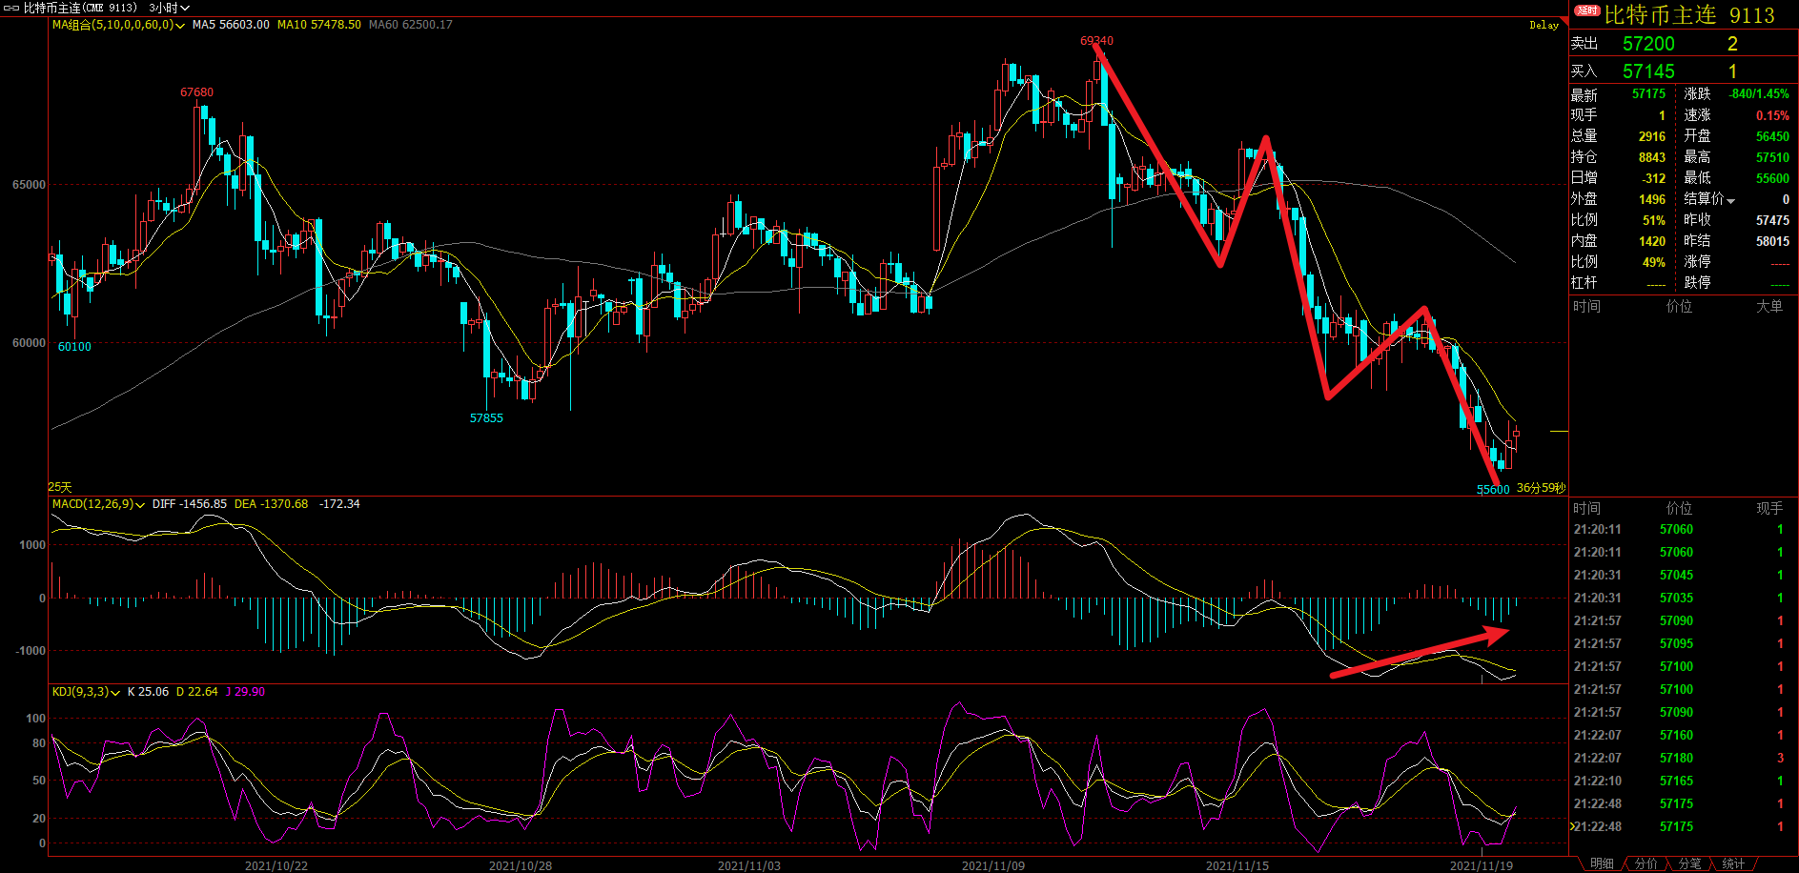Expand the MA组合 indicator parameter dropdown

pyautogui.click(x=180, y=26)
